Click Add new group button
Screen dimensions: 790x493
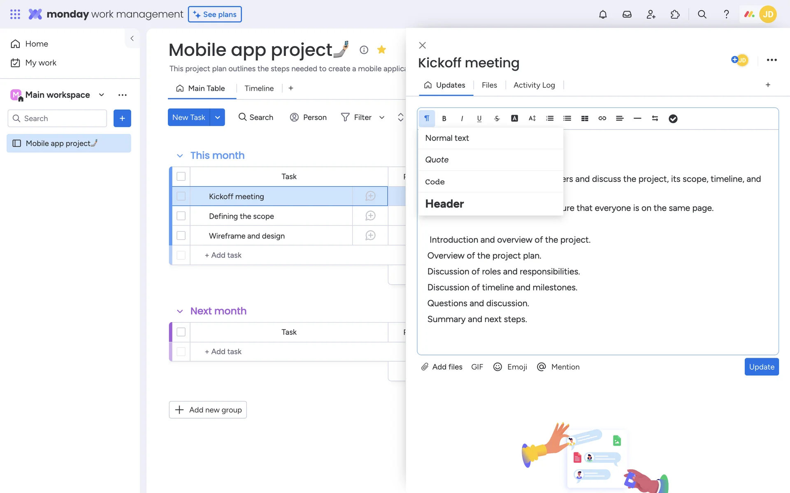(x=208, y=410)
